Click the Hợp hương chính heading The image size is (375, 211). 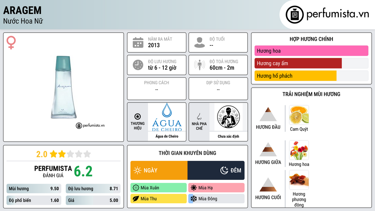pyautogui.click(x=311, y=39)
